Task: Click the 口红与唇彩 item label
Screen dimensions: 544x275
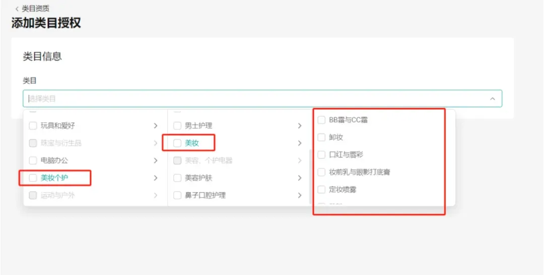Action: click(346, 154)
